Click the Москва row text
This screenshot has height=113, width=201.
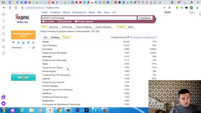click(45, 42)
